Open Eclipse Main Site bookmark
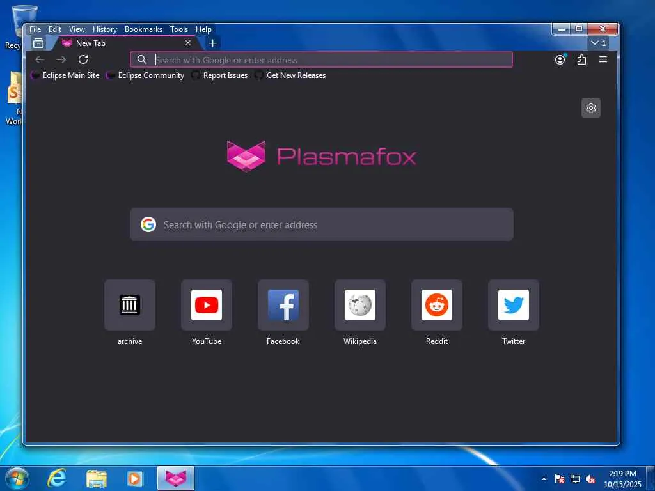Viewport: 655px width, 491px height. pyautogui.click(x=65, y=75)
